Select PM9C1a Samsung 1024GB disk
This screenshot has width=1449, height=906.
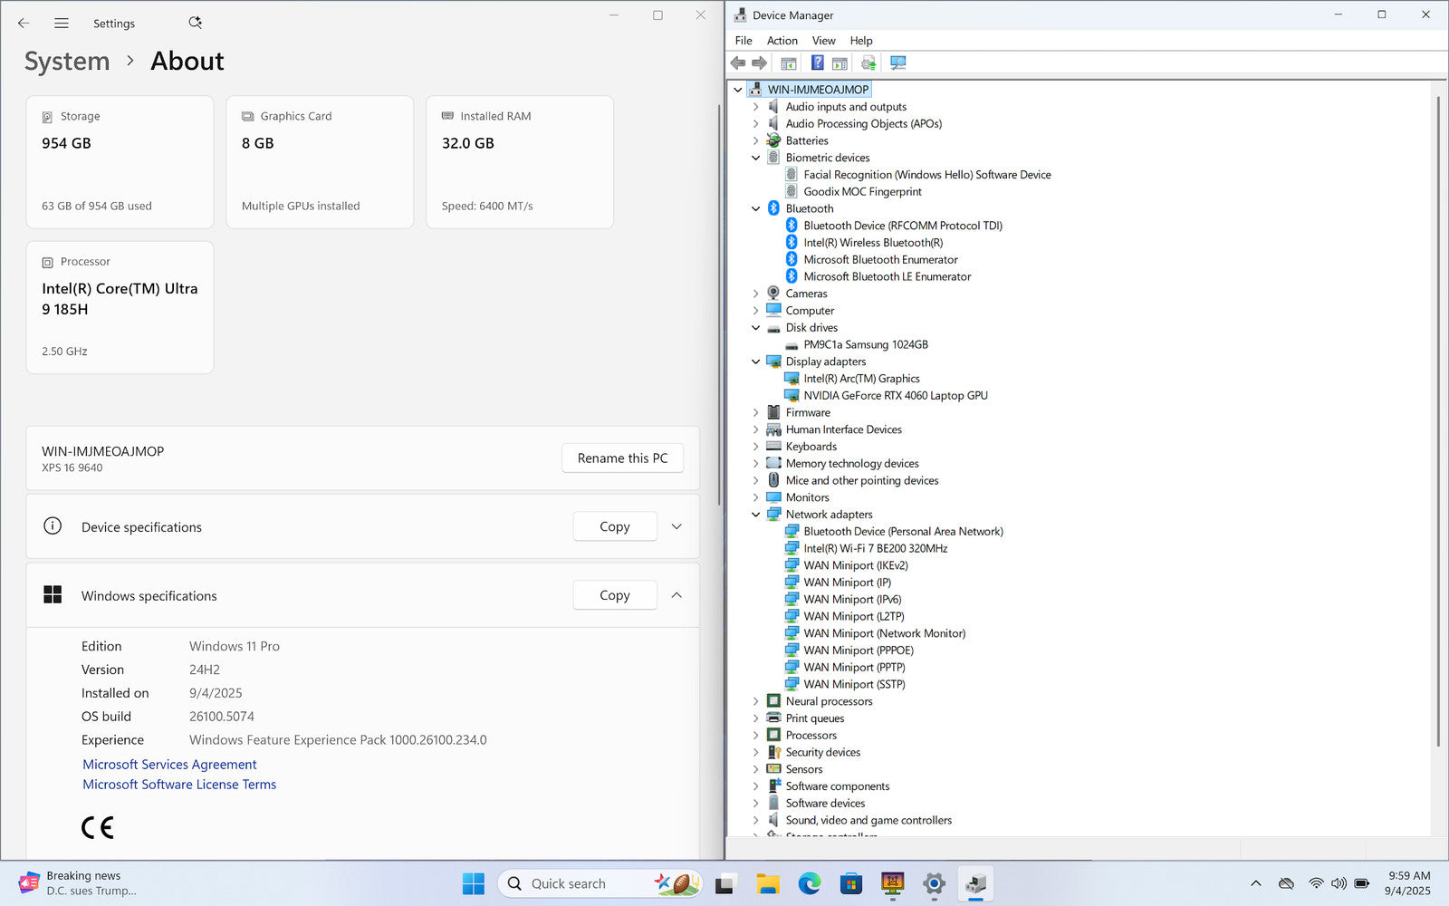point(866,344)
